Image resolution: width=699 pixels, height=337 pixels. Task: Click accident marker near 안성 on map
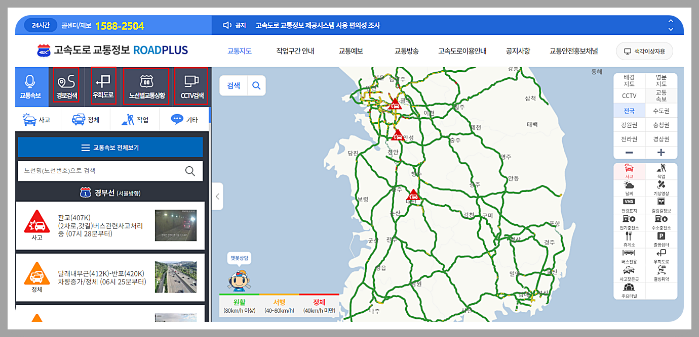[398, 135]
